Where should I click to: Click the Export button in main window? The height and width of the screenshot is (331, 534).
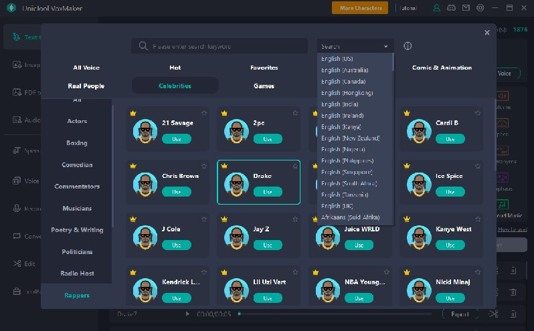tap(460, 314)
